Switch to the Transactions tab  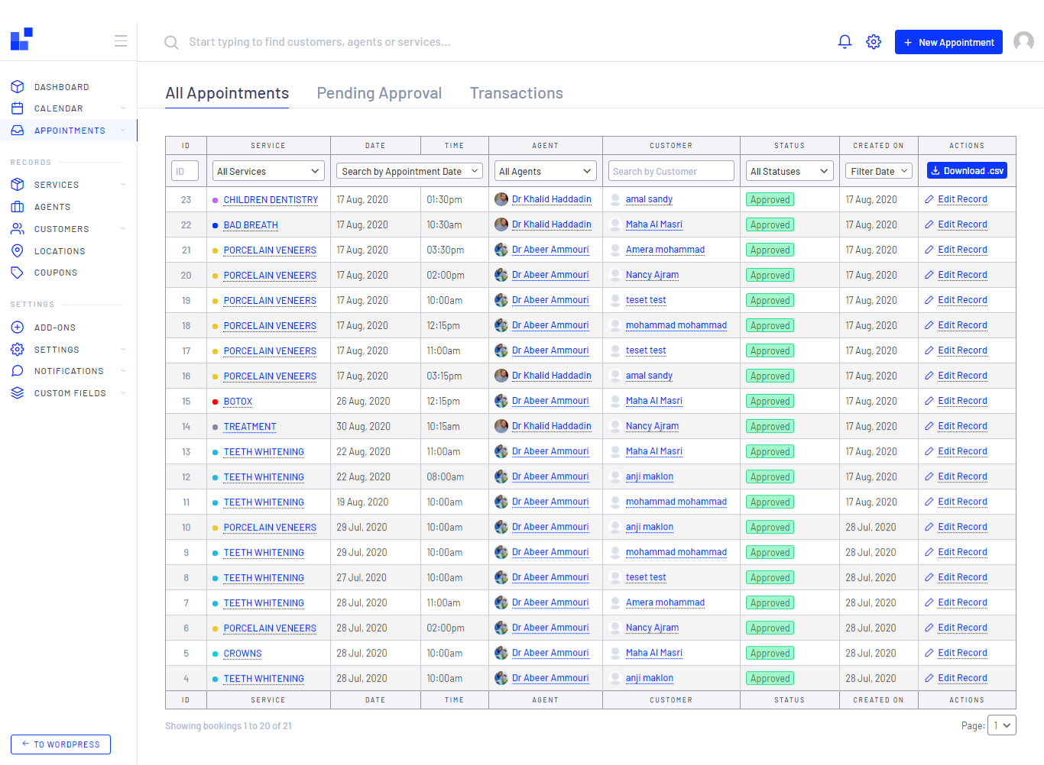point(516,93)
